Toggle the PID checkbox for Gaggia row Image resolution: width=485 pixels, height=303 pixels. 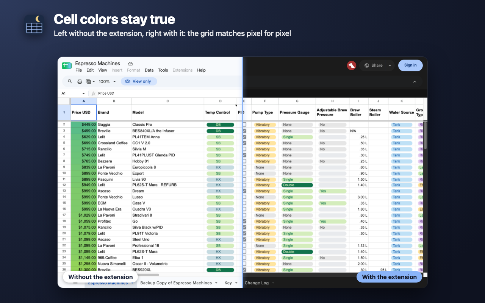tap(244, 125)
